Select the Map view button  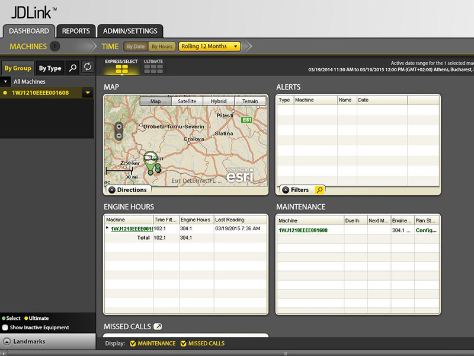(x=155, y=101)
